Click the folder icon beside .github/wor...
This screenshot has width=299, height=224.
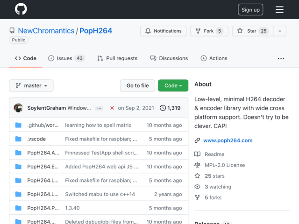point(18,125)
